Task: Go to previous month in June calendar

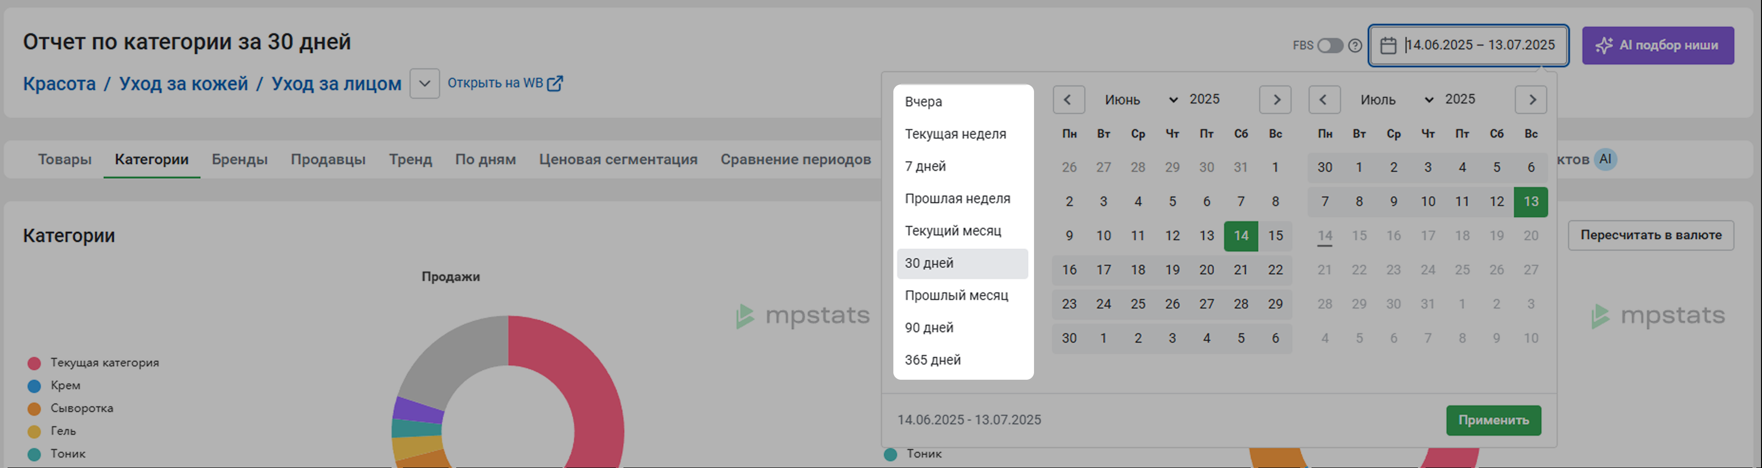Action: pyautogui.click(x=1068, y=100)
